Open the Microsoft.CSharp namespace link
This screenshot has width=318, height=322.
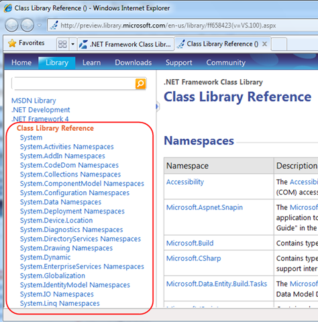point(194,258)
